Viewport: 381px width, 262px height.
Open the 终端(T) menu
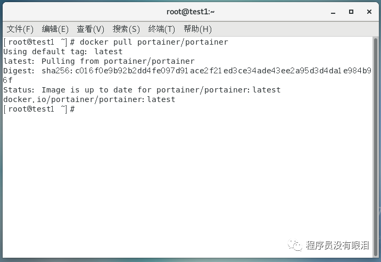162,29
